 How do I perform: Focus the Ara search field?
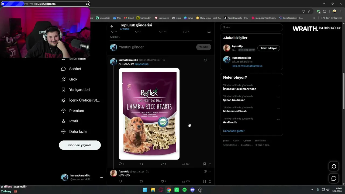point(251,27)
